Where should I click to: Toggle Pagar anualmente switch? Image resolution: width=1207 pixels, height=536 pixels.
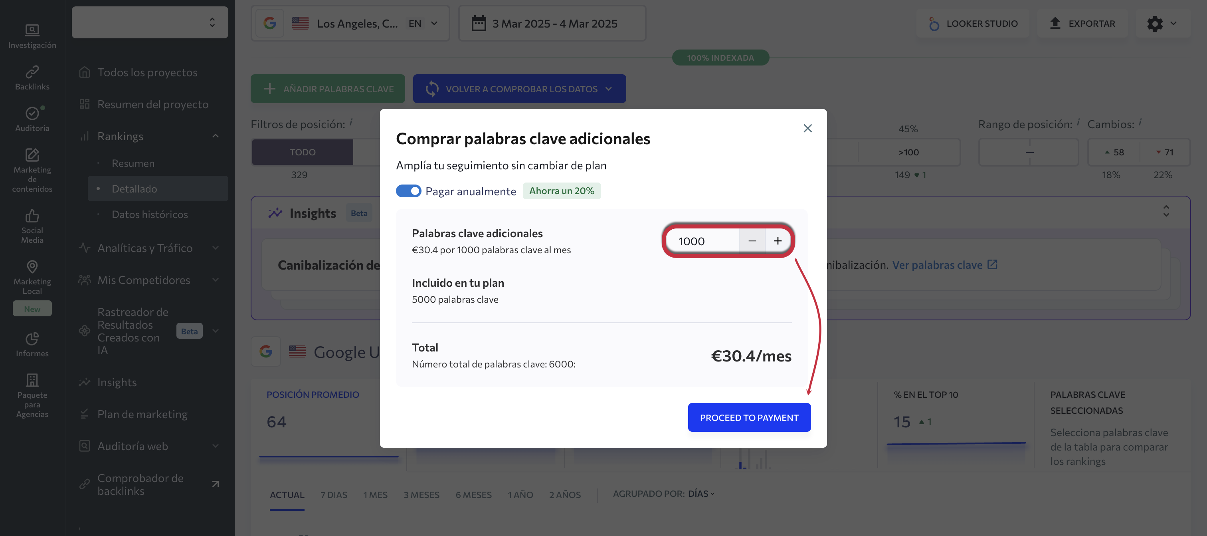[x=408, y=191]
